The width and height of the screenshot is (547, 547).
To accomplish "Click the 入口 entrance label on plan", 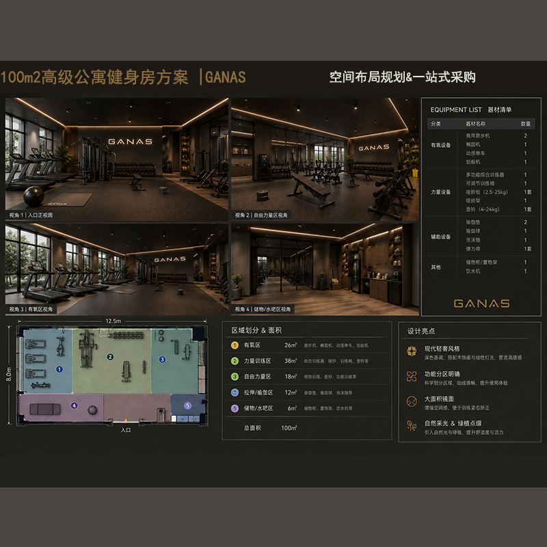I will [x=126, y=430].
